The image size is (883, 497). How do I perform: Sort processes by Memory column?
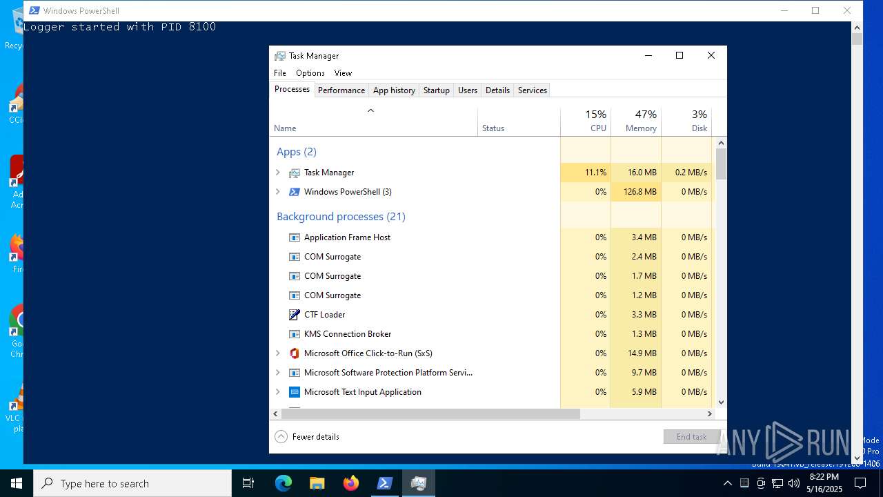click(x=636, y=121)
